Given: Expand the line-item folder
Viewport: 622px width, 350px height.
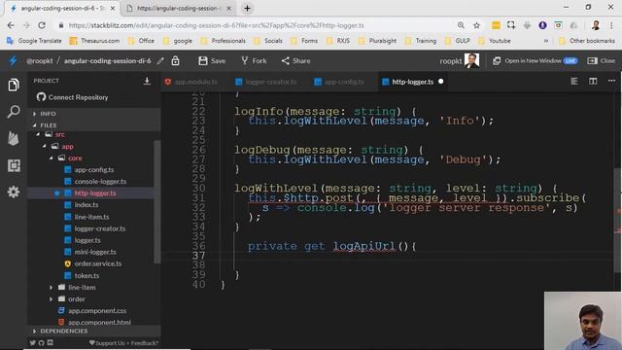Looking at the screenshot, I should coord(51,288).
